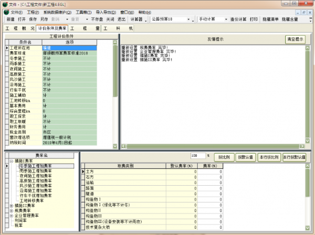Switch to the 工程概况 tab
The image size is (315, 235).
pos(20,28)
